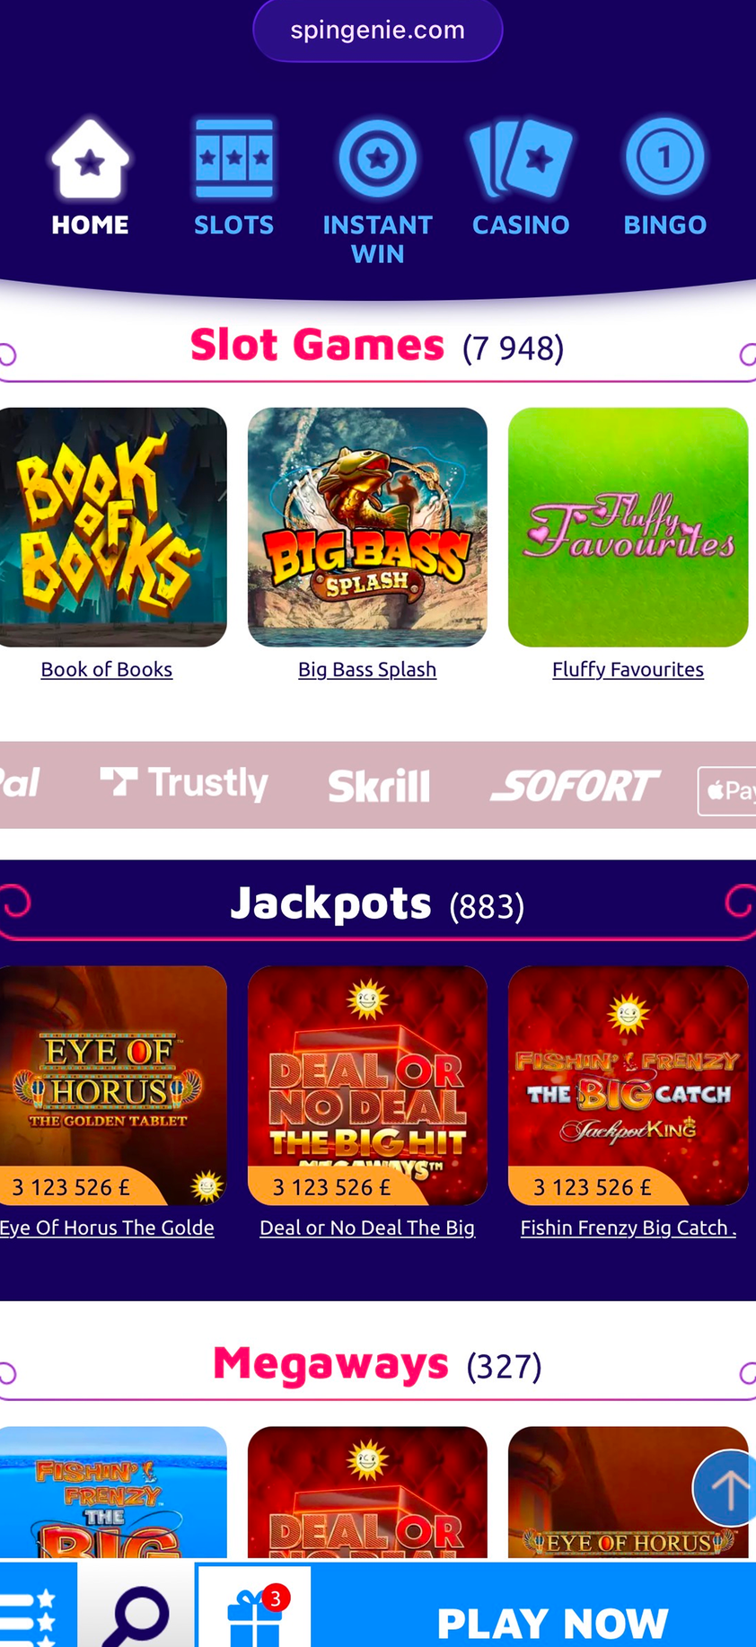Open the Big Bass Splash link
The width and height of the screenshot is (756, 1647).
[x=367, y=669]
